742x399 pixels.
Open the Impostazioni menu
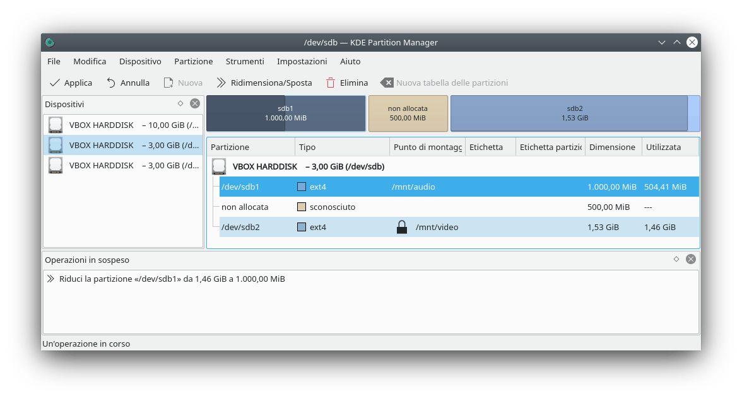pyautogui.click(x=302, y=61)
